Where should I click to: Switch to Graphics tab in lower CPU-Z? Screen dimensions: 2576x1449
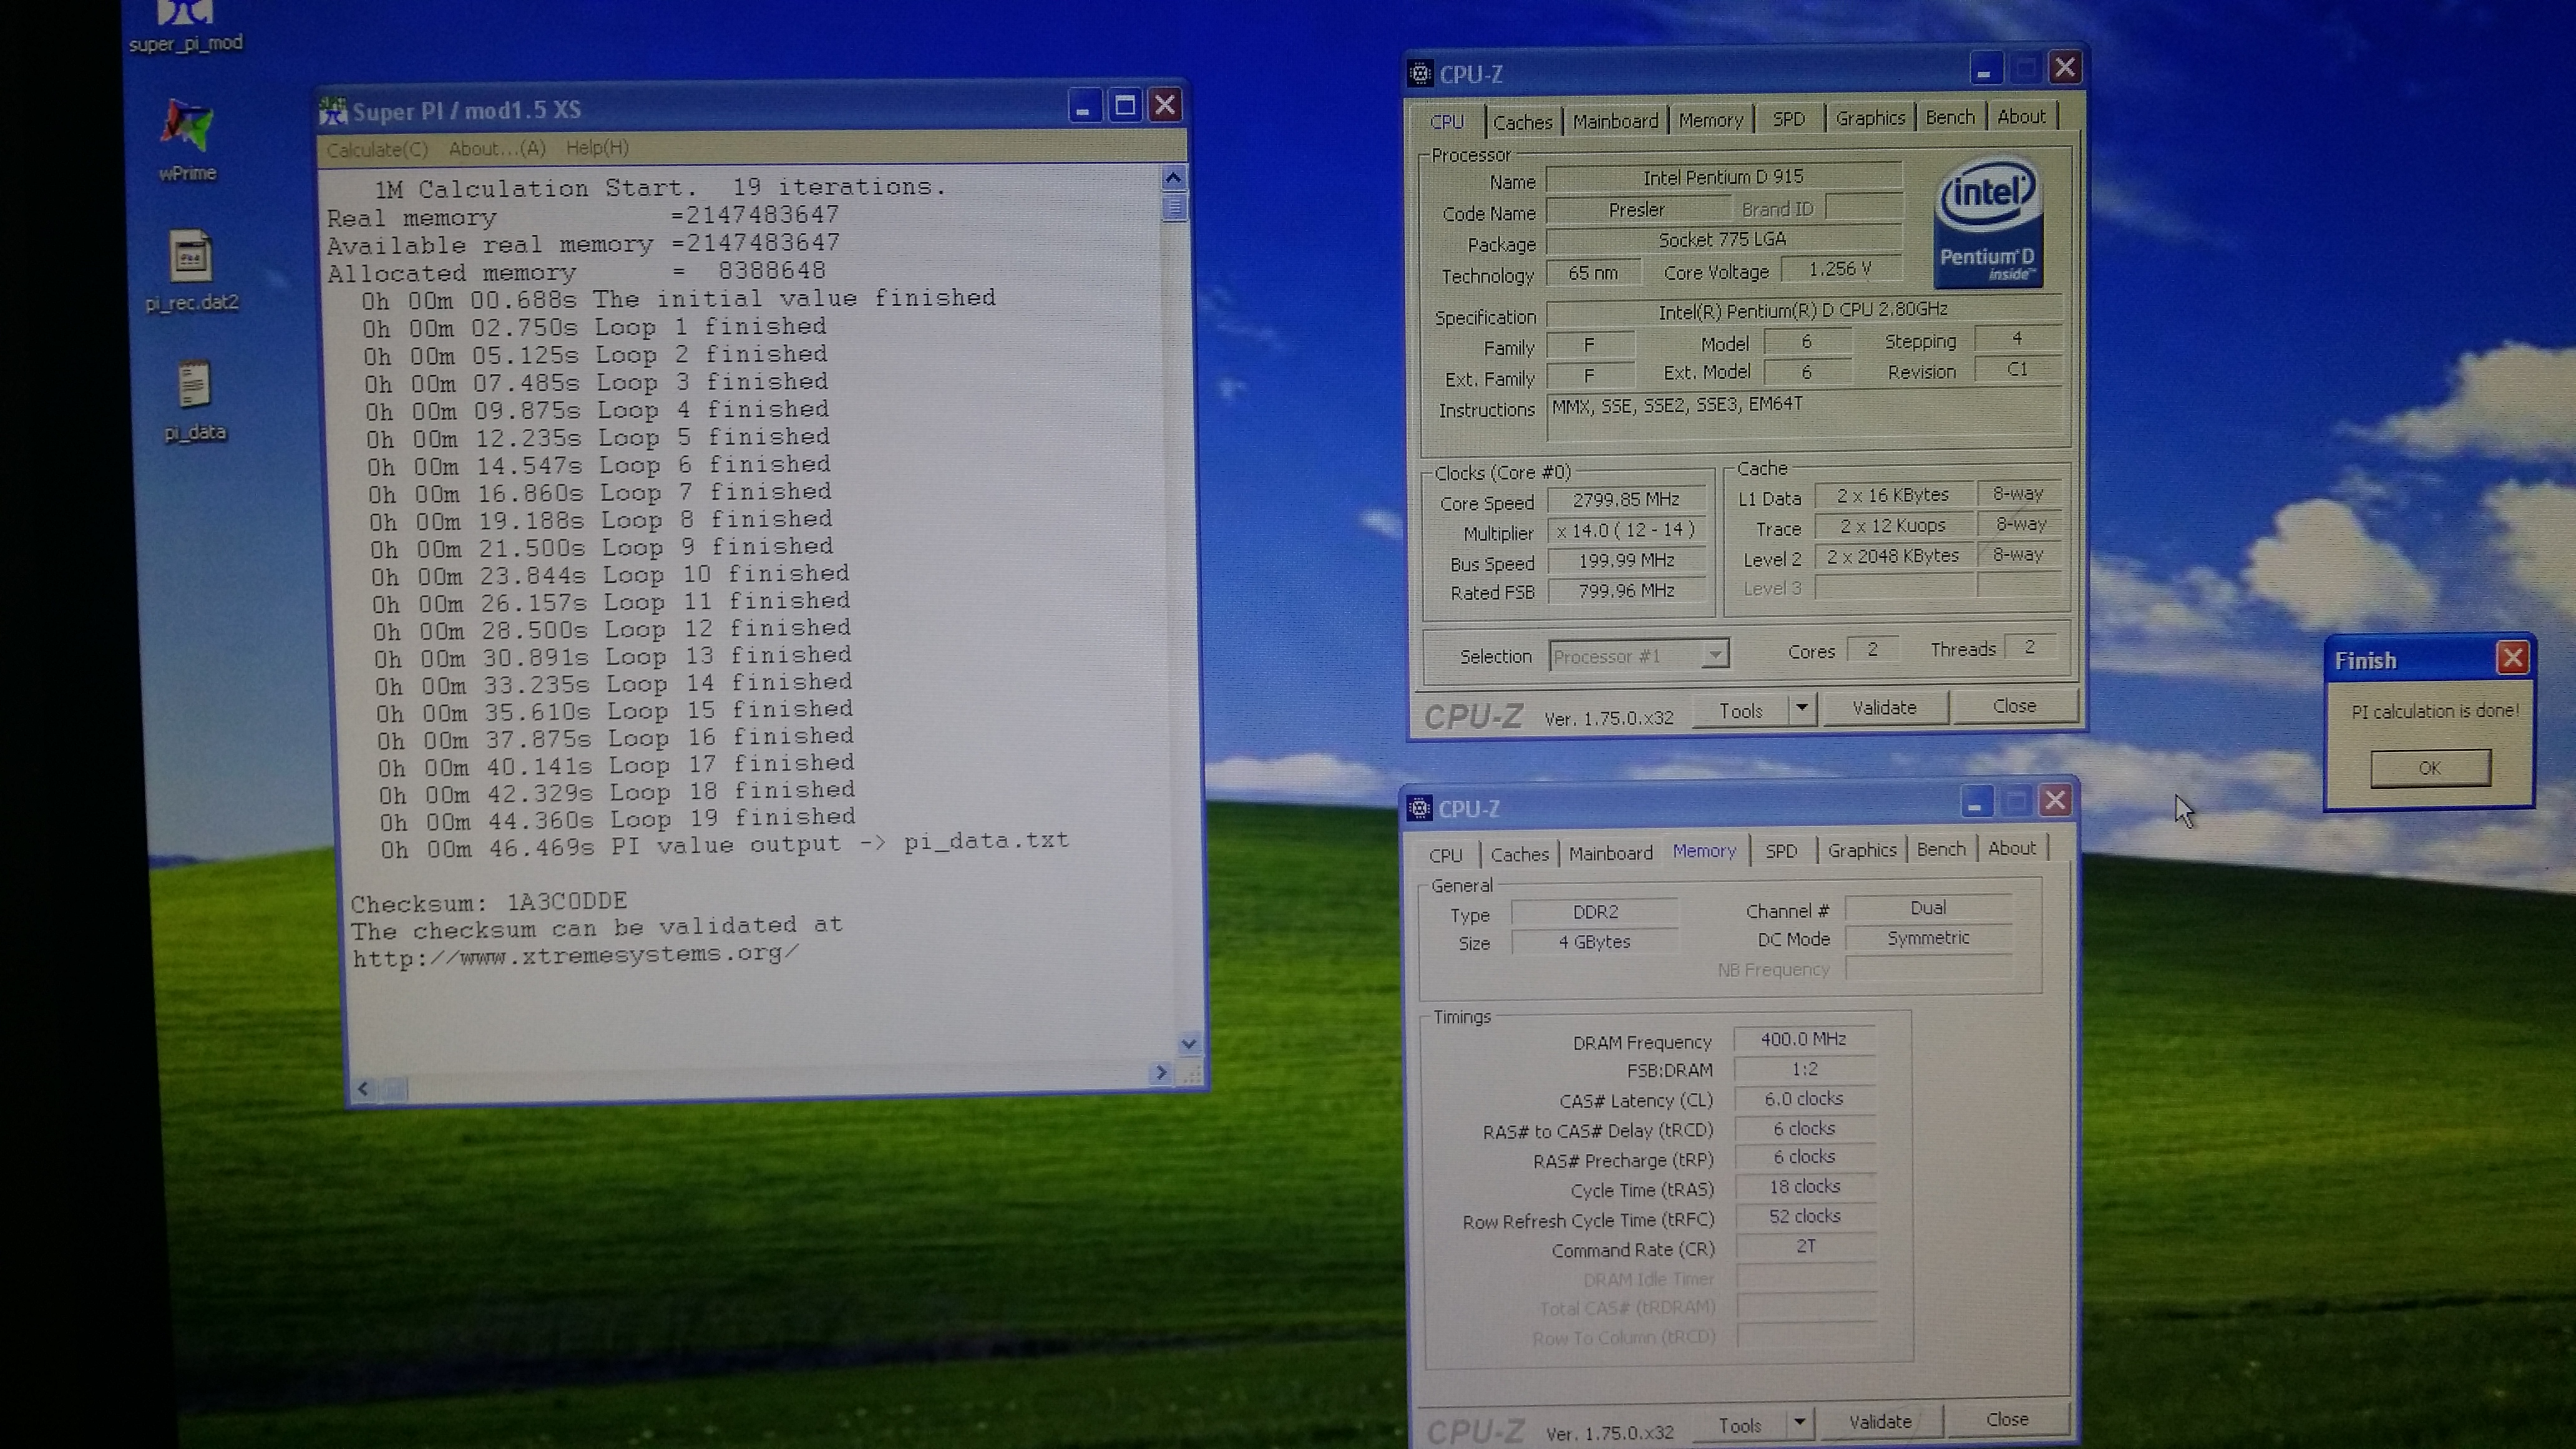pyautogui.click(x=1862, y=850)
